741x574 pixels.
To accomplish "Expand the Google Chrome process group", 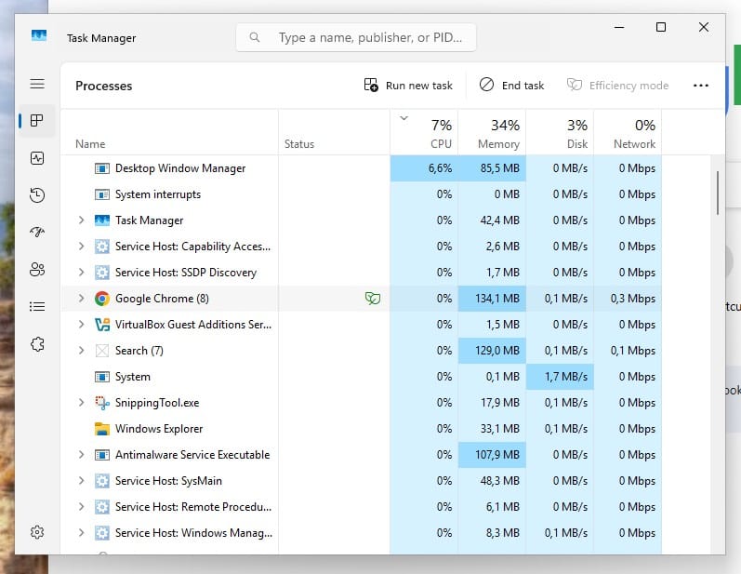I will (x=81, y=299).
